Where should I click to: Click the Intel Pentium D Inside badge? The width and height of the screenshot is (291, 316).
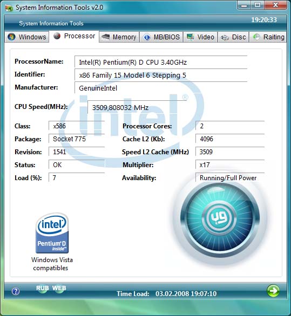pos(52,233)
